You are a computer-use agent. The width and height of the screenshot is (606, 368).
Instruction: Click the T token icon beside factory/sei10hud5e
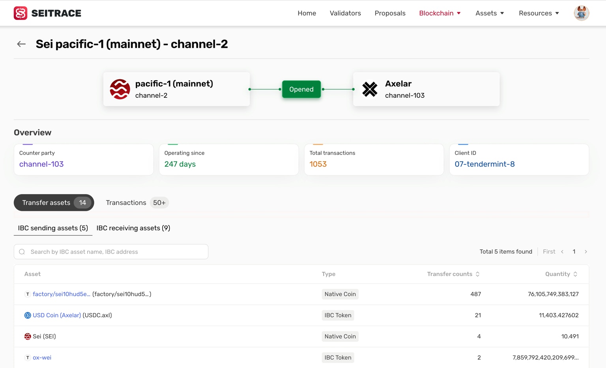(x=28, y=294)
